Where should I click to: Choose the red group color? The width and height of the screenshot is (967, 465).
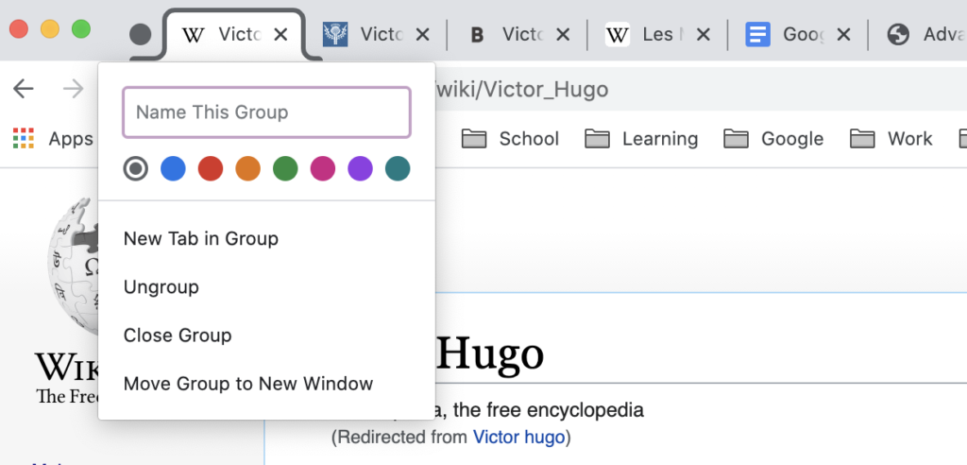coord(211,168)
